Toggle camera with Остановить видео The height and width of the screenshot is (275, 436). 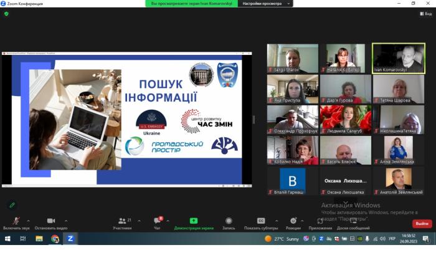[x=50, y=221]
